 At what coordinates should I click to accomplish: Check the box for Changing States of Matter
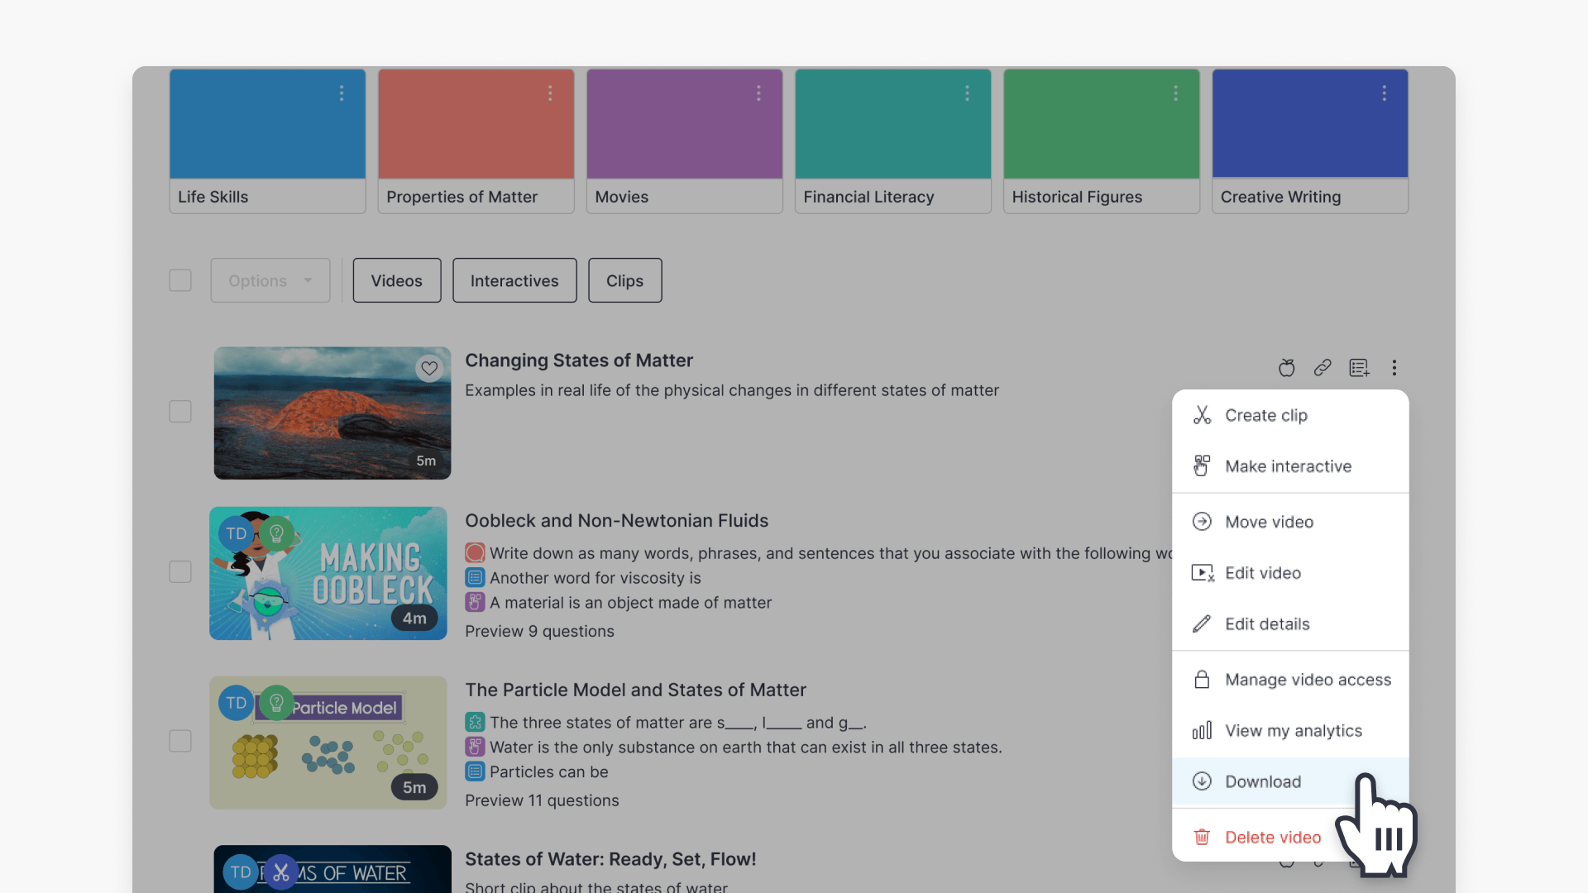click(x=180, y=412)
